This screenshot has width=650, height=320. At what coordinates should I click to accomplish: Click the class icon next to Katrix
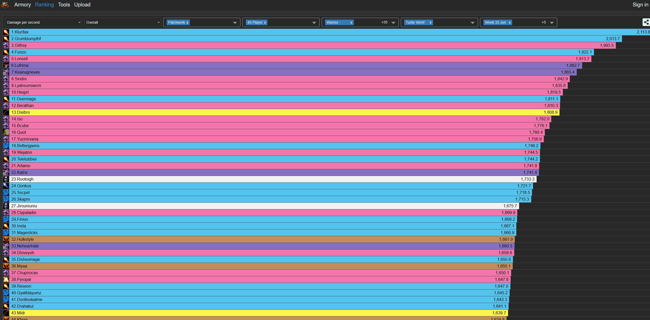pos(6,173)
